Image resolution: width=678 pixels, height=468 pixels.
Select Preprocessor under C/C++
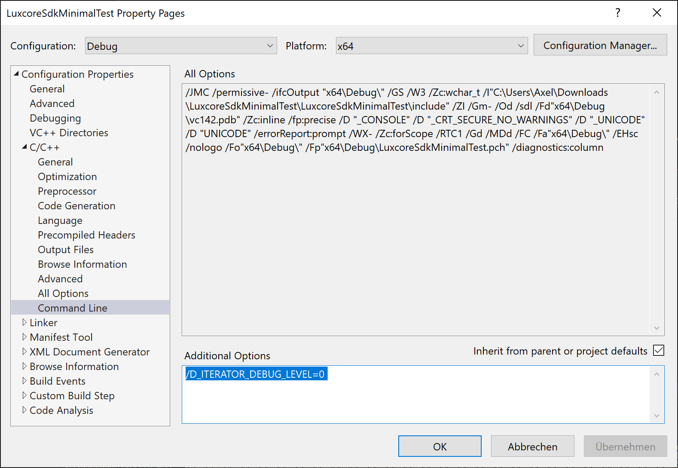pyautogui.click(x=67, y=191)
